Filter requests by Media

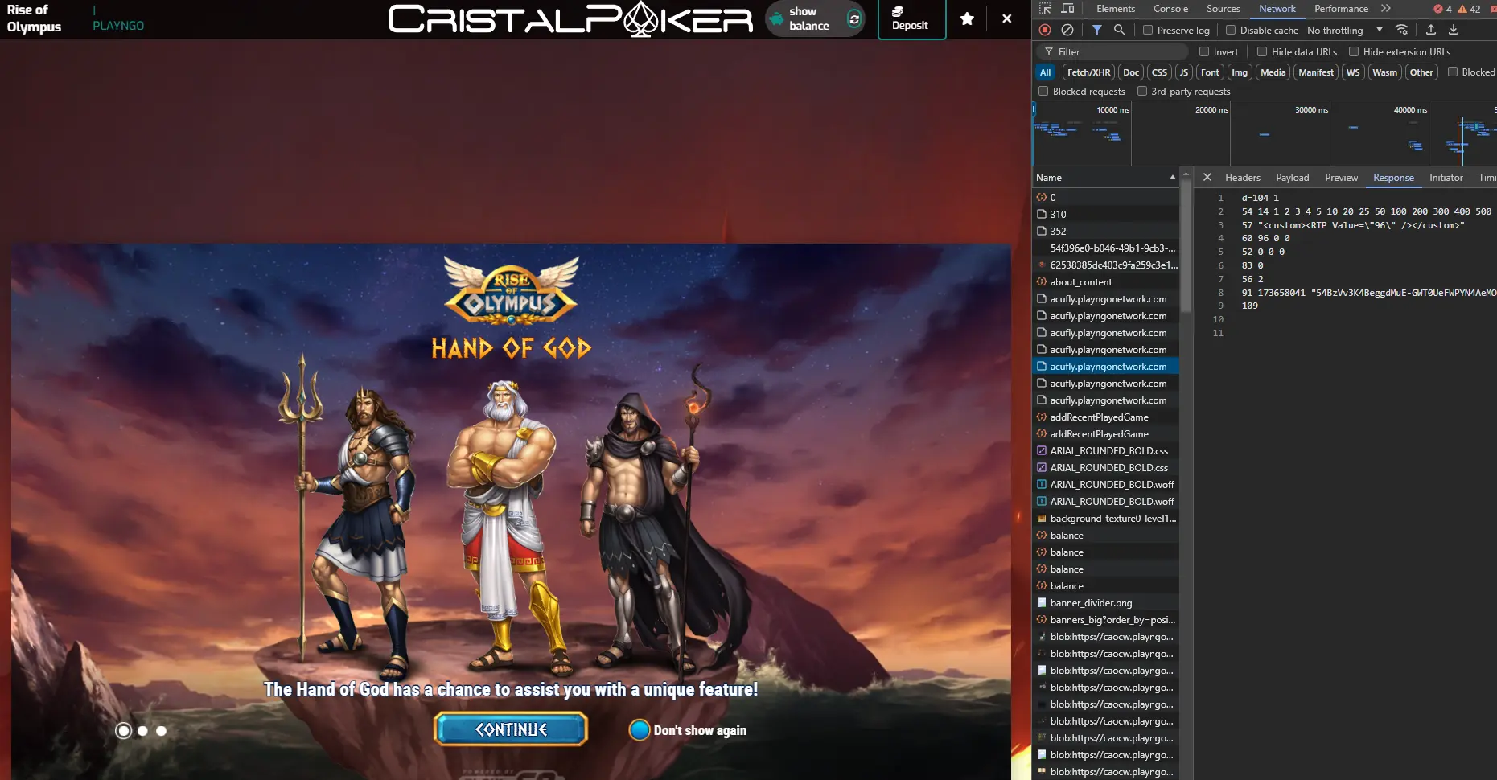(1273, 72)
